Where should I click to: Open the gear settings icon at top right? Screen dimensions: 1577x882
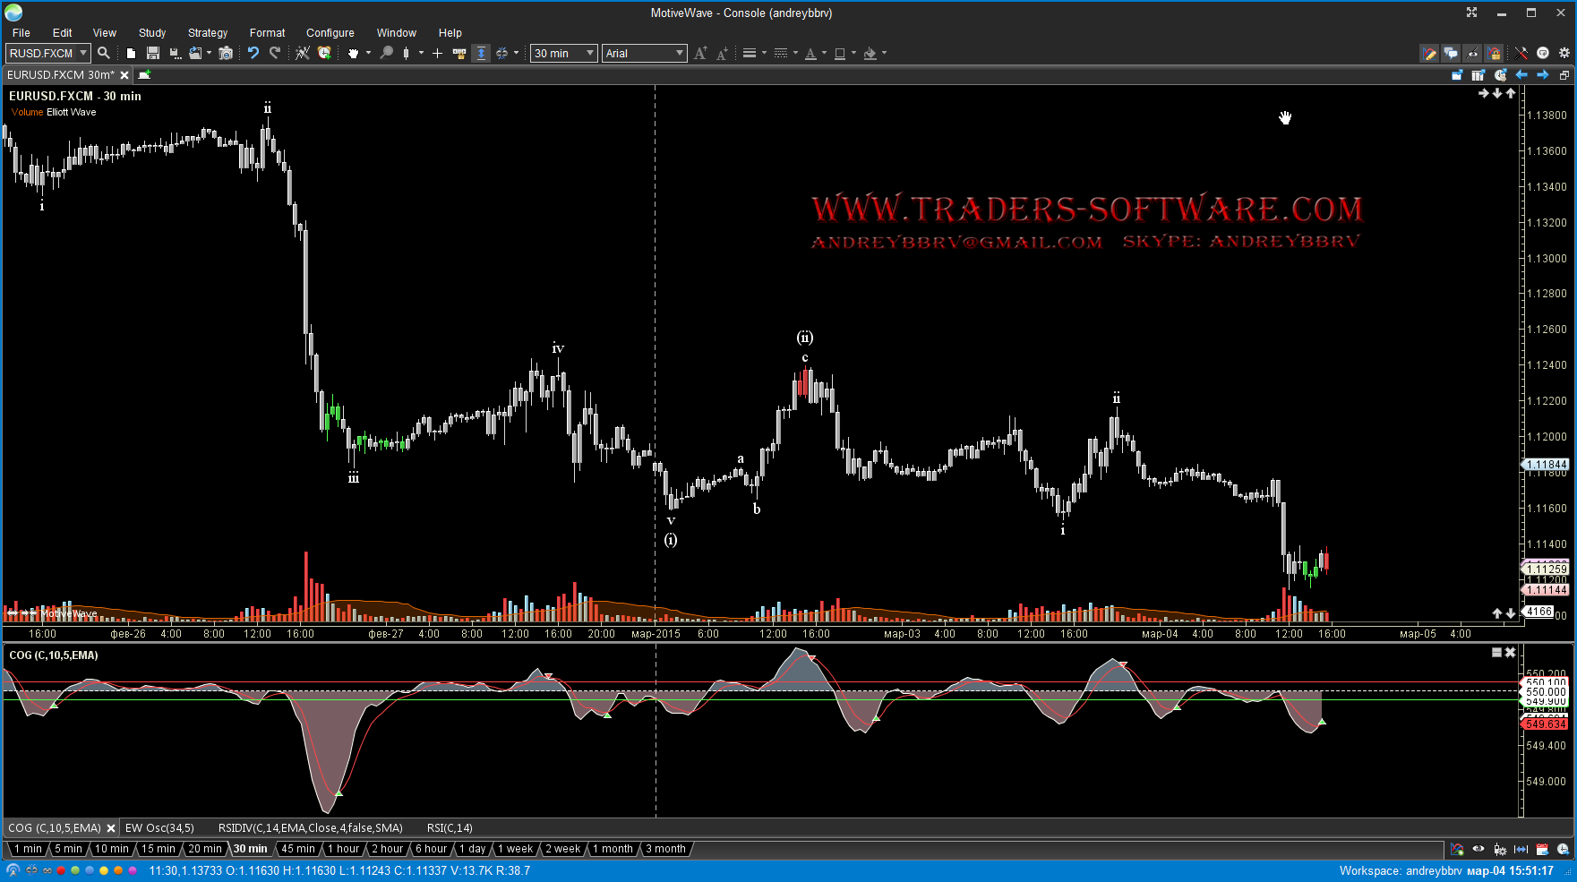point(1564,53)
